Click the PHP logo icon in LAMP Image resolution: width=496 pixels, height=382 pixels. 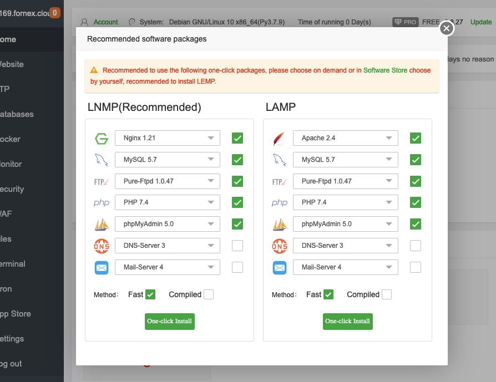coord(279,203)
